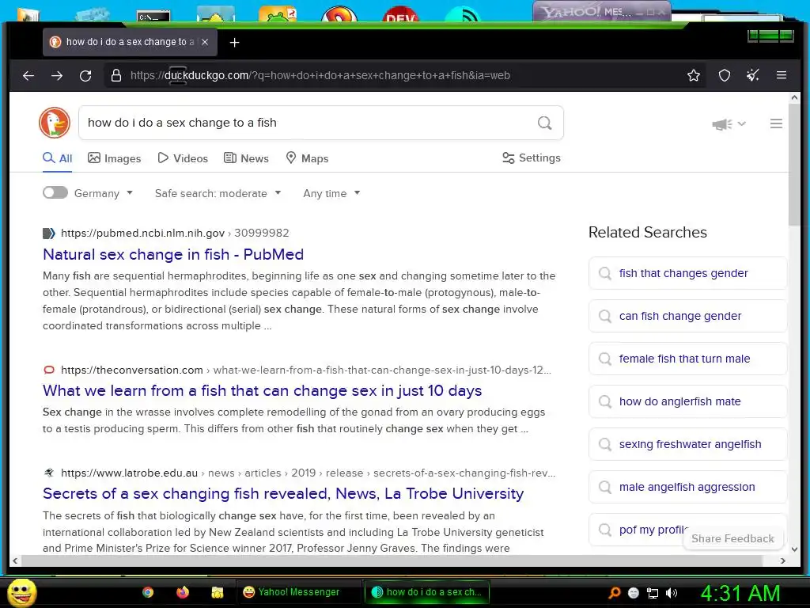This screenshot has height=608, width=810.
Task: Open the browser hamburger menu
Action: tap(781, 75)
